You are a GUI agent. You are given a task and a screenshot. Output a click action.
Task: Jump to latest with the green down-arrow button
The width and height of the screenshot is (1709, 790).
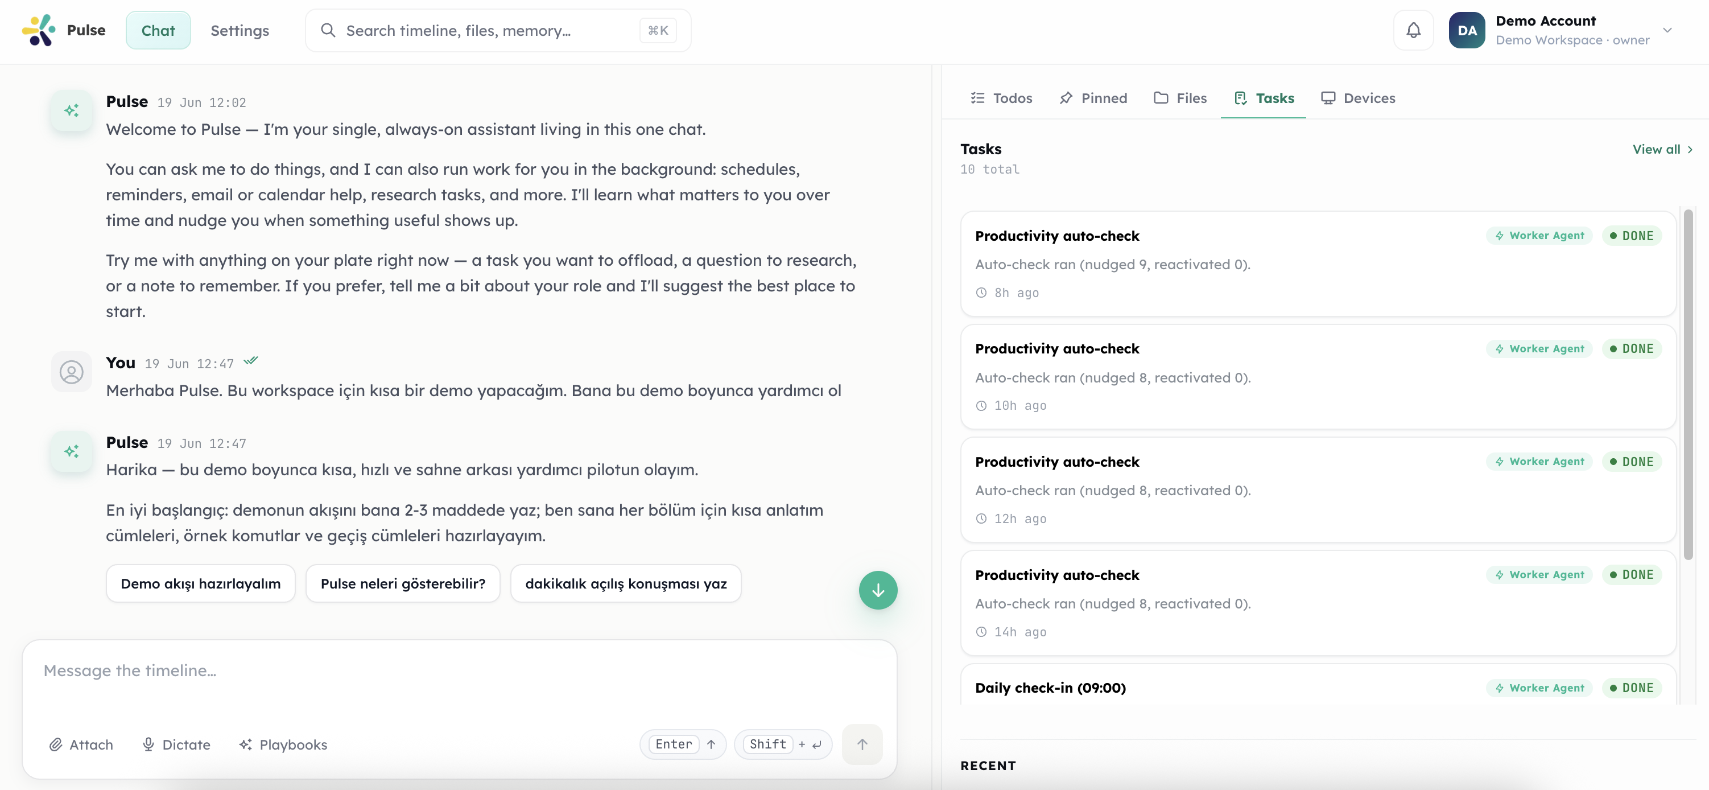878,590
